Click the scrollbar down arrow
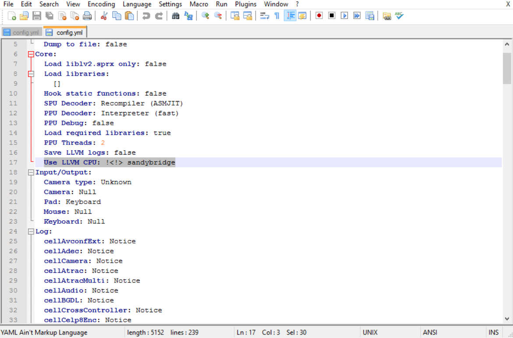513x338 pixels. coord(507,319)
